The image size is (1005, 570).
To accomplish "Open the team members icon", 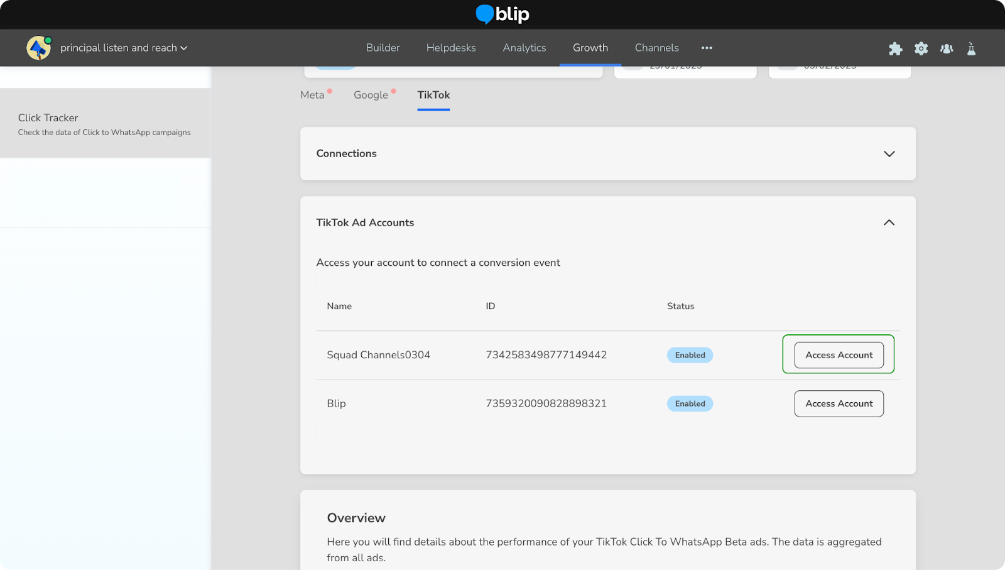I will (x=947, y=48).
